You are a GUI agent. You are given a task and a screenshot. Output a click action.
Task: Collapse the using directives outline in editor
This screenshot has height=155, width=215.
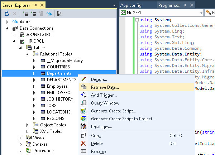click(x=137, y=20)
